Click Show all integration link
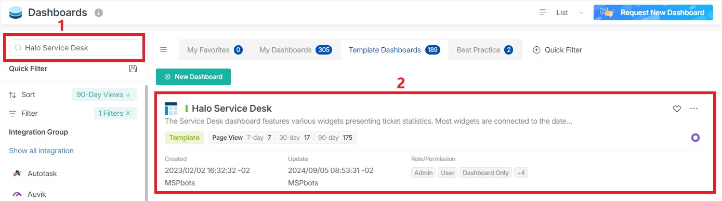This screenshot has height=201, width=722. click(41, 151)
